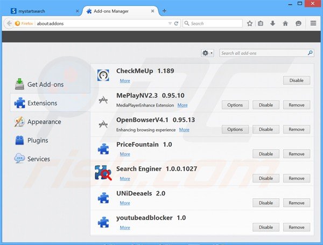The height and width of the screenshot is (245, 323).
Task: Open Options for MePlayNV2.3
Action: coord(235,105)
